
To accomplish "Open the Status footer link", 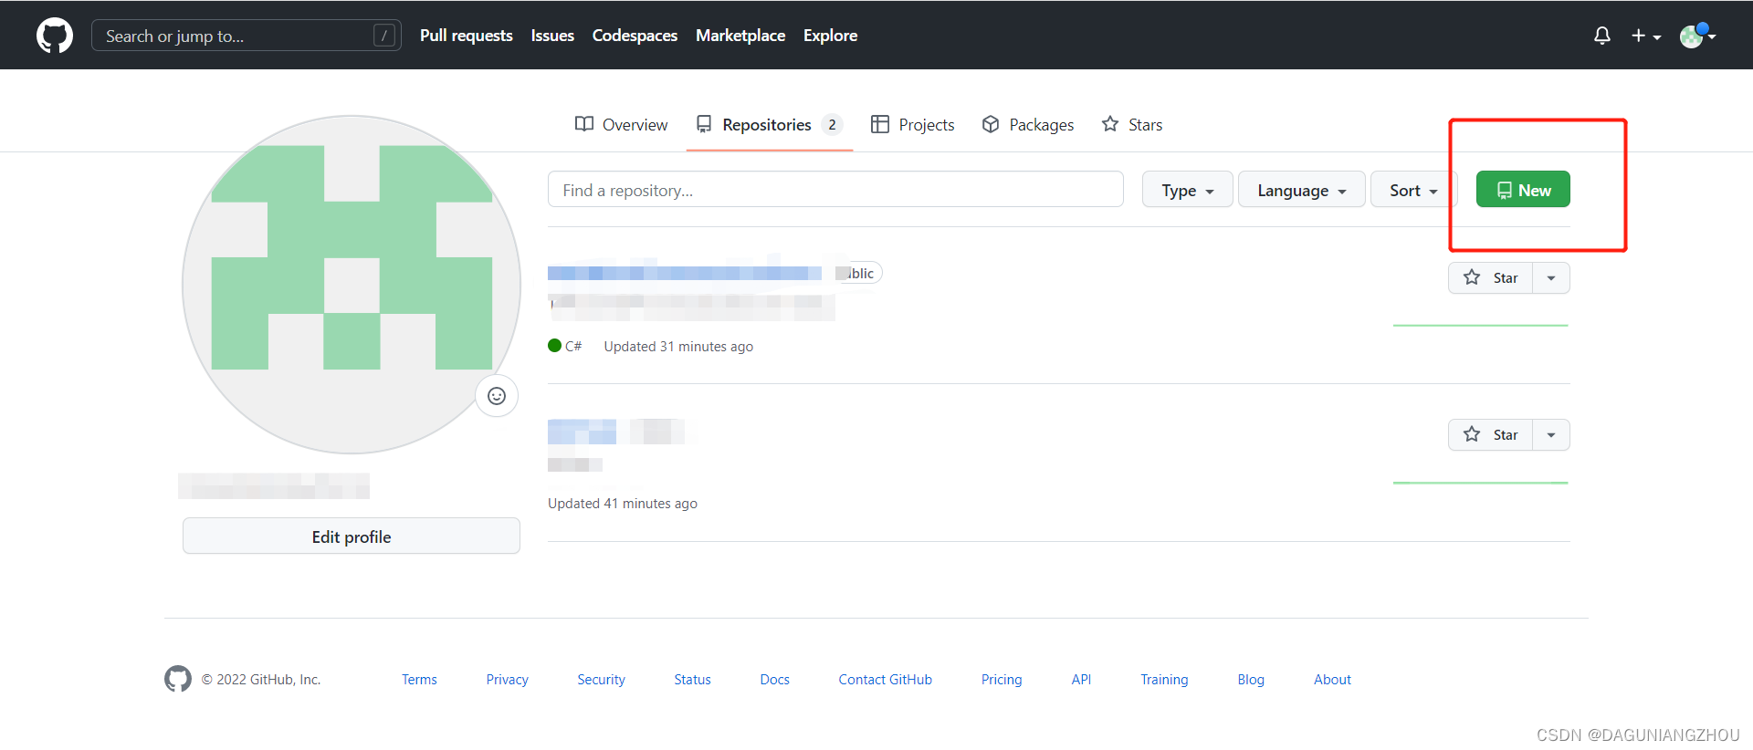I will (x=692, y=680).
